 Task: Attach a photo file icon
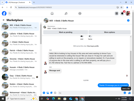[48, 93]
